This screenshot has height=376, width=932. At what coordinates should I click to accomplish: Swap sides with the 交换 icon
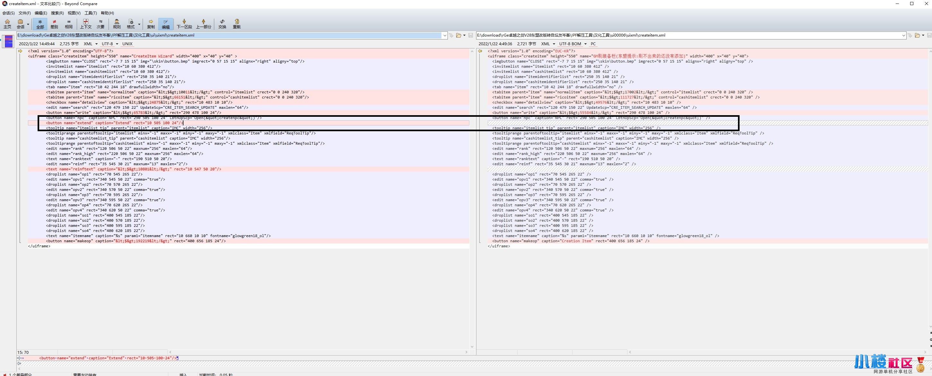pyautogui.click(x=222, y=24)
